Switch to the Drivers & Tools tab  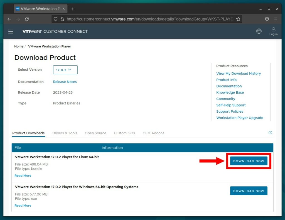(65, 133)
